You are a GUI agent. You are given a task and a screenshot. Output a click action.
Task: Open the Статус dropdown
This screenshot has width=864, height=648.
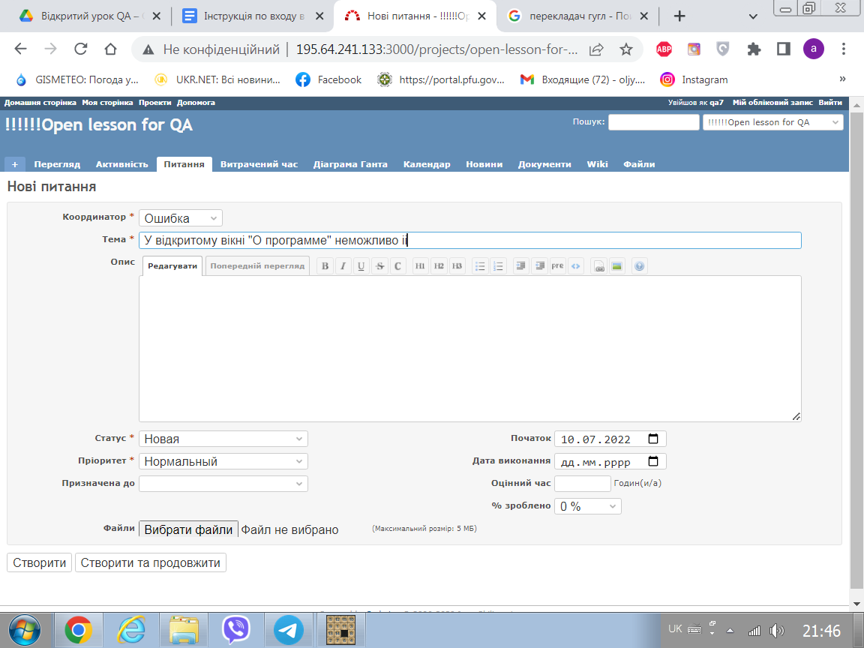click(x=223, y=439)
